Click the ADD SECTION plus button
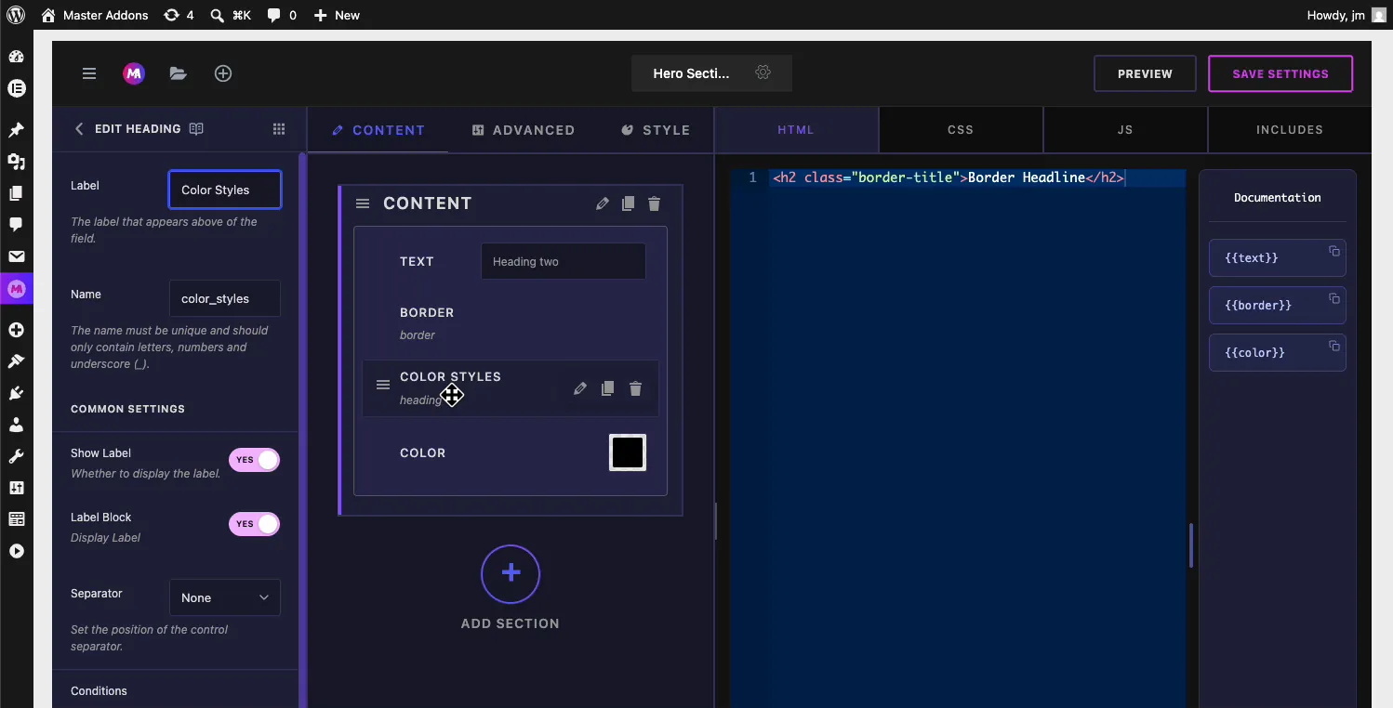Viewport: 1393px width, 708px height. (x=511, y=573)
